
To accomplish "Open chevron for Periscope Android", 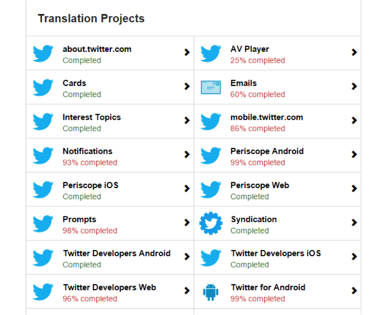I will point(354,154).
